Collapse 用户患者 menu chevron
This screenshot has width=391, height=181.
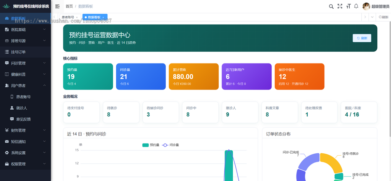(45, 86)
